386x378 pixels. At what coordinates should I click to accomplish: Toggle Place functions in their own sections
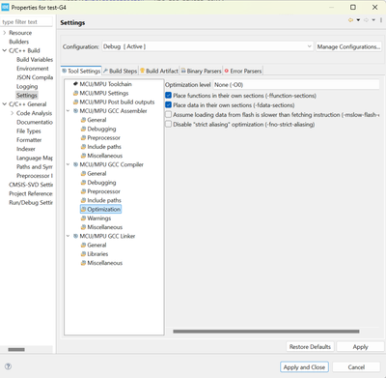(168, 96)
